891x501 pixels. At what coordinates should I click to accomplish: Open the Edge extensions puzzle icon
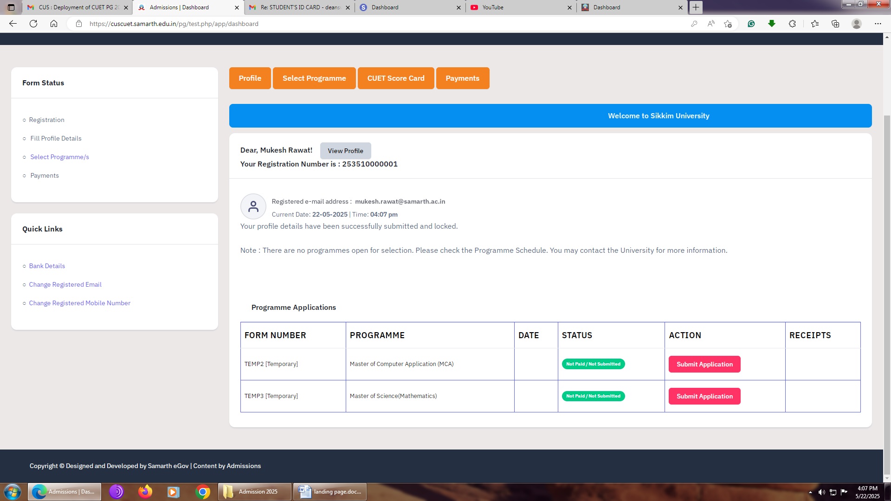coord(792,24)
